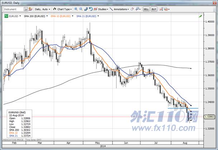Click the Annotations line icon

(111, 9)
